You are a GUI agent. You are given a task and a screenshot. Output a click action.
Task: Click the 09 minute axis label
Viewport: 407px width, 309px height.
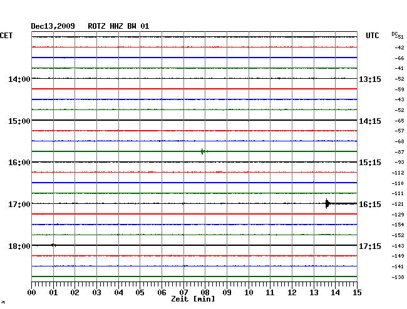227,292
